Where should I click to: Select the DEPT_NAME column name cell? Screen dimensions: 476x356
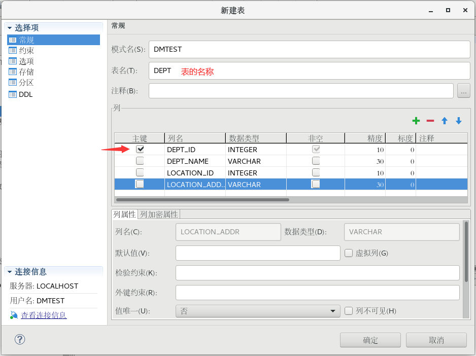tap(195, 161)
